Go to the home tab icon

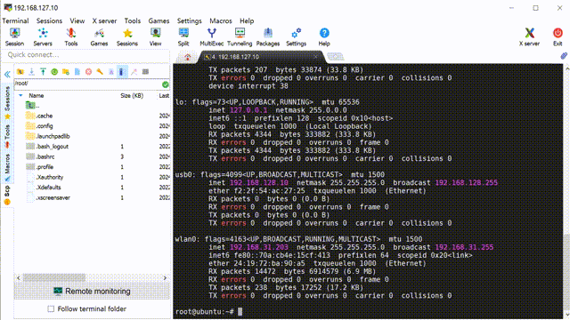click(x=188, y=57)
